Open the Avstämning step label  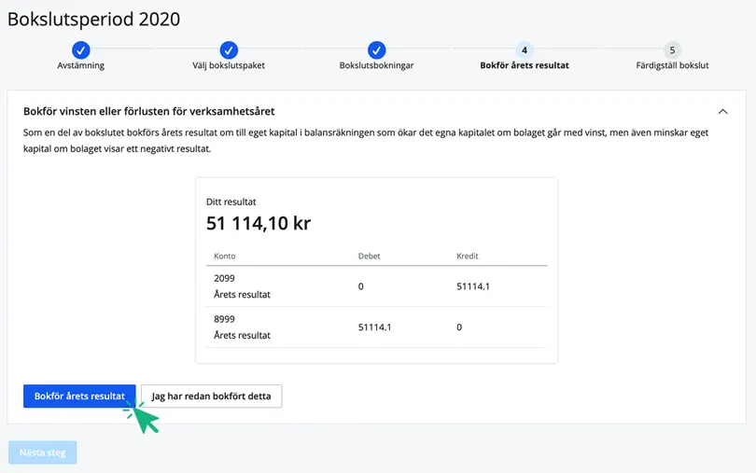80,65
